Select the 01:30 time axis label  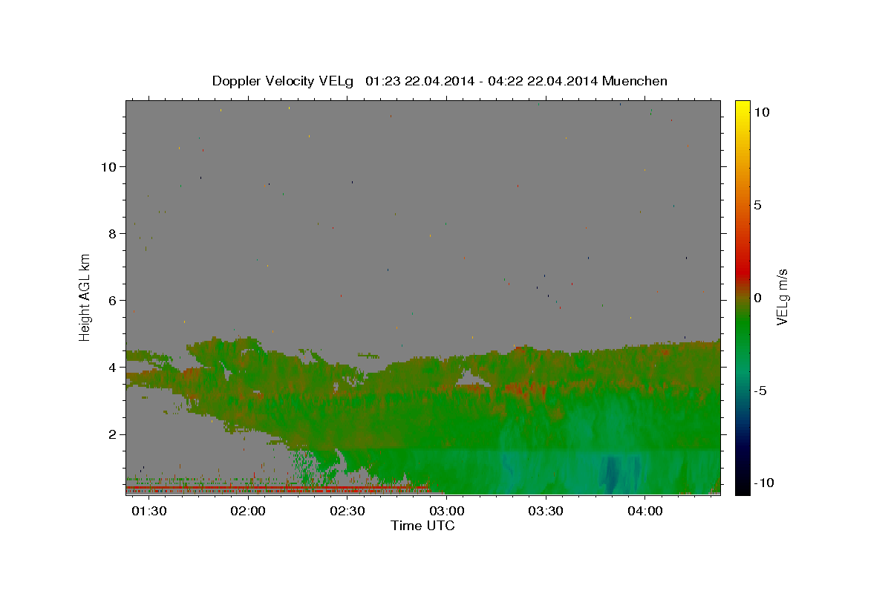(148, 512)
